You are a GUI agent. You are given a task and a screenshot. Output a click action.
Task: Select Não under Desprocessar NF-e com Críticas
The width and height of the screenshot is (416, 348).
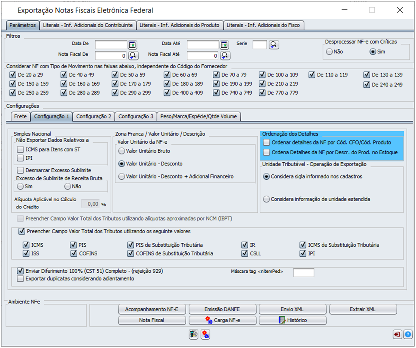click(329, 51)
